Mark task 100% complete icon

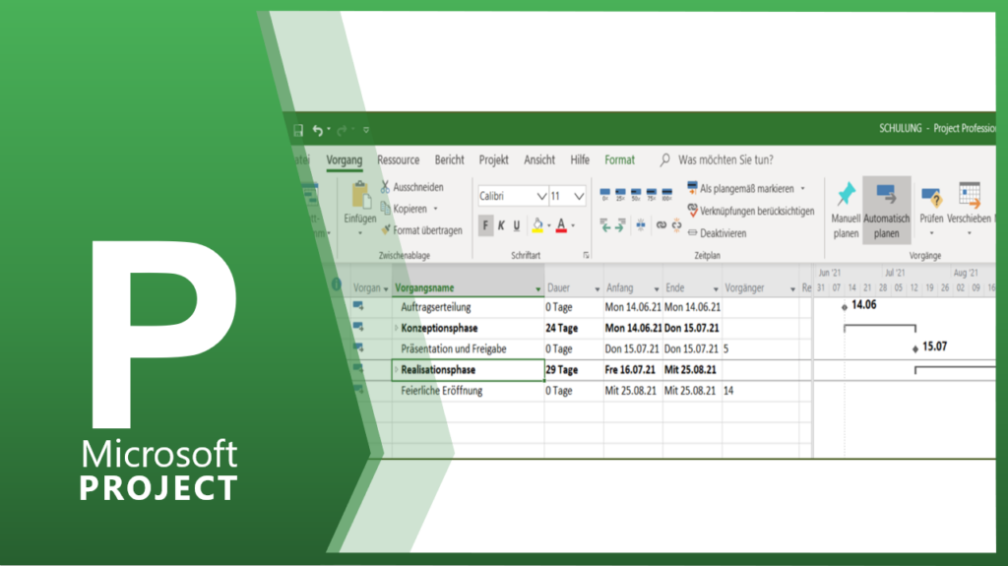[x=666, y=194]
